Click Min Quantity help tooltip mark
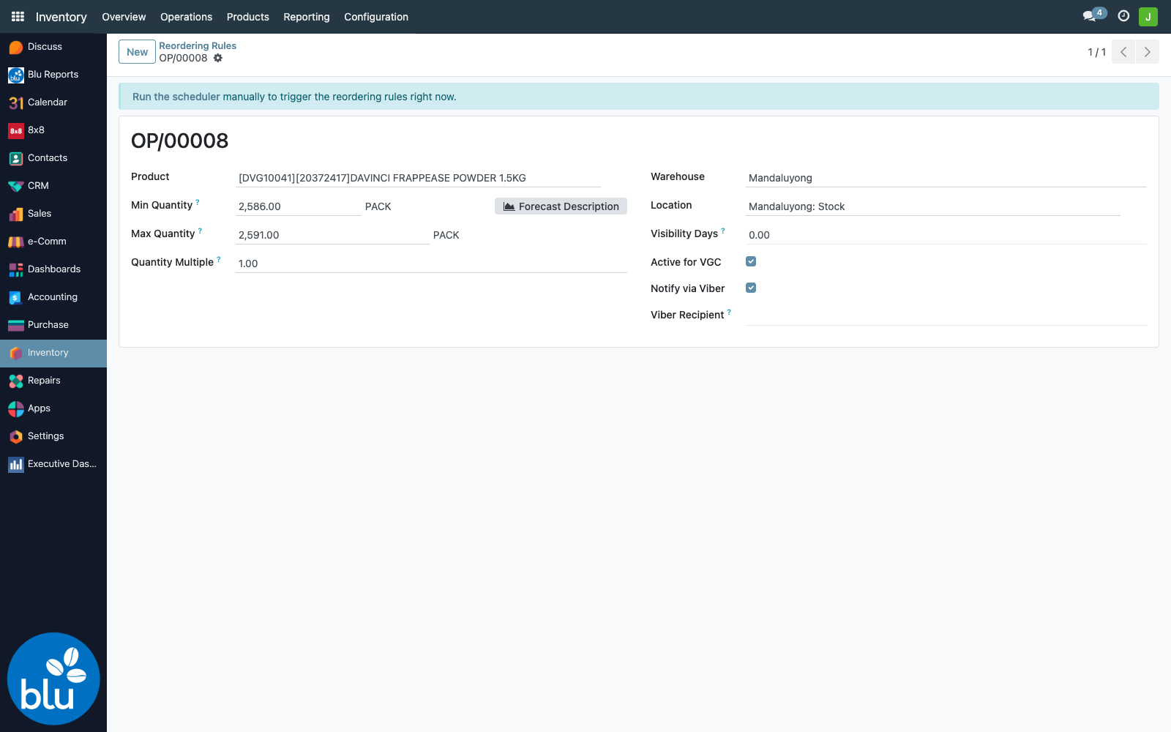The width and height of the screenshot is (1171, 732). click(198, 202)
